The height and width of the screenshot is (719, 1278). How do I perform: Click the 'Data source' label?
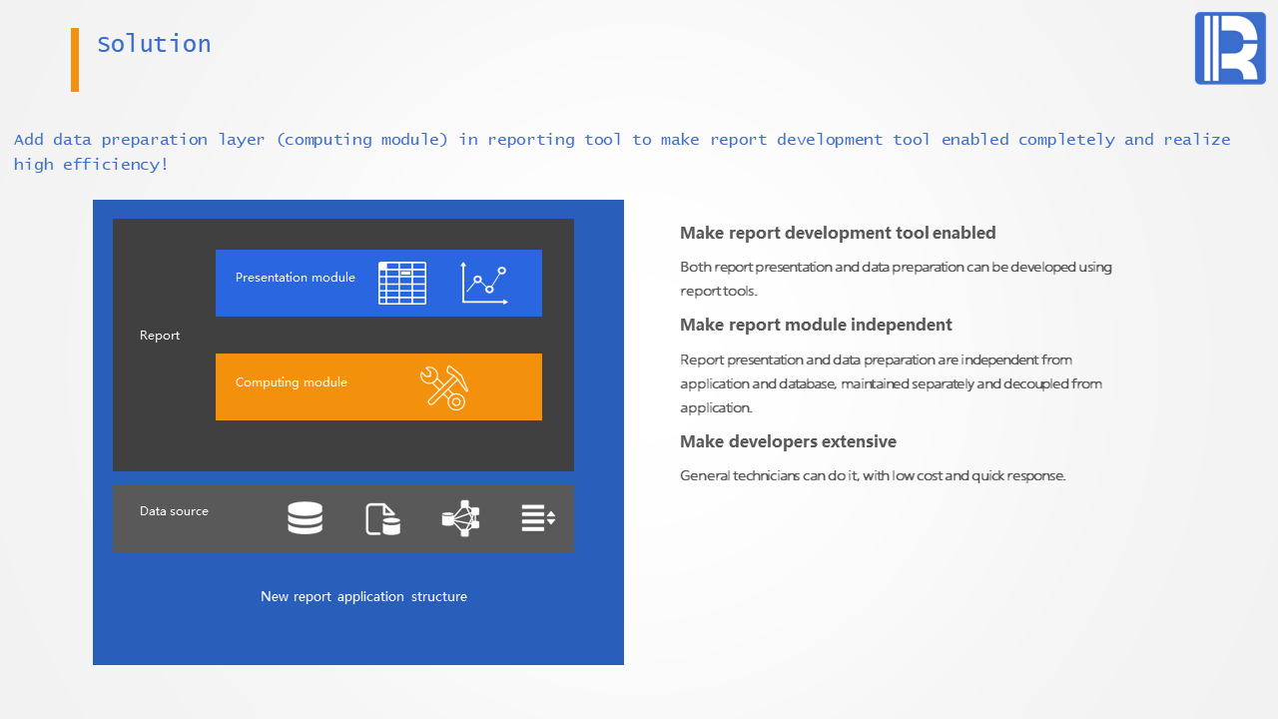[174, 511]
